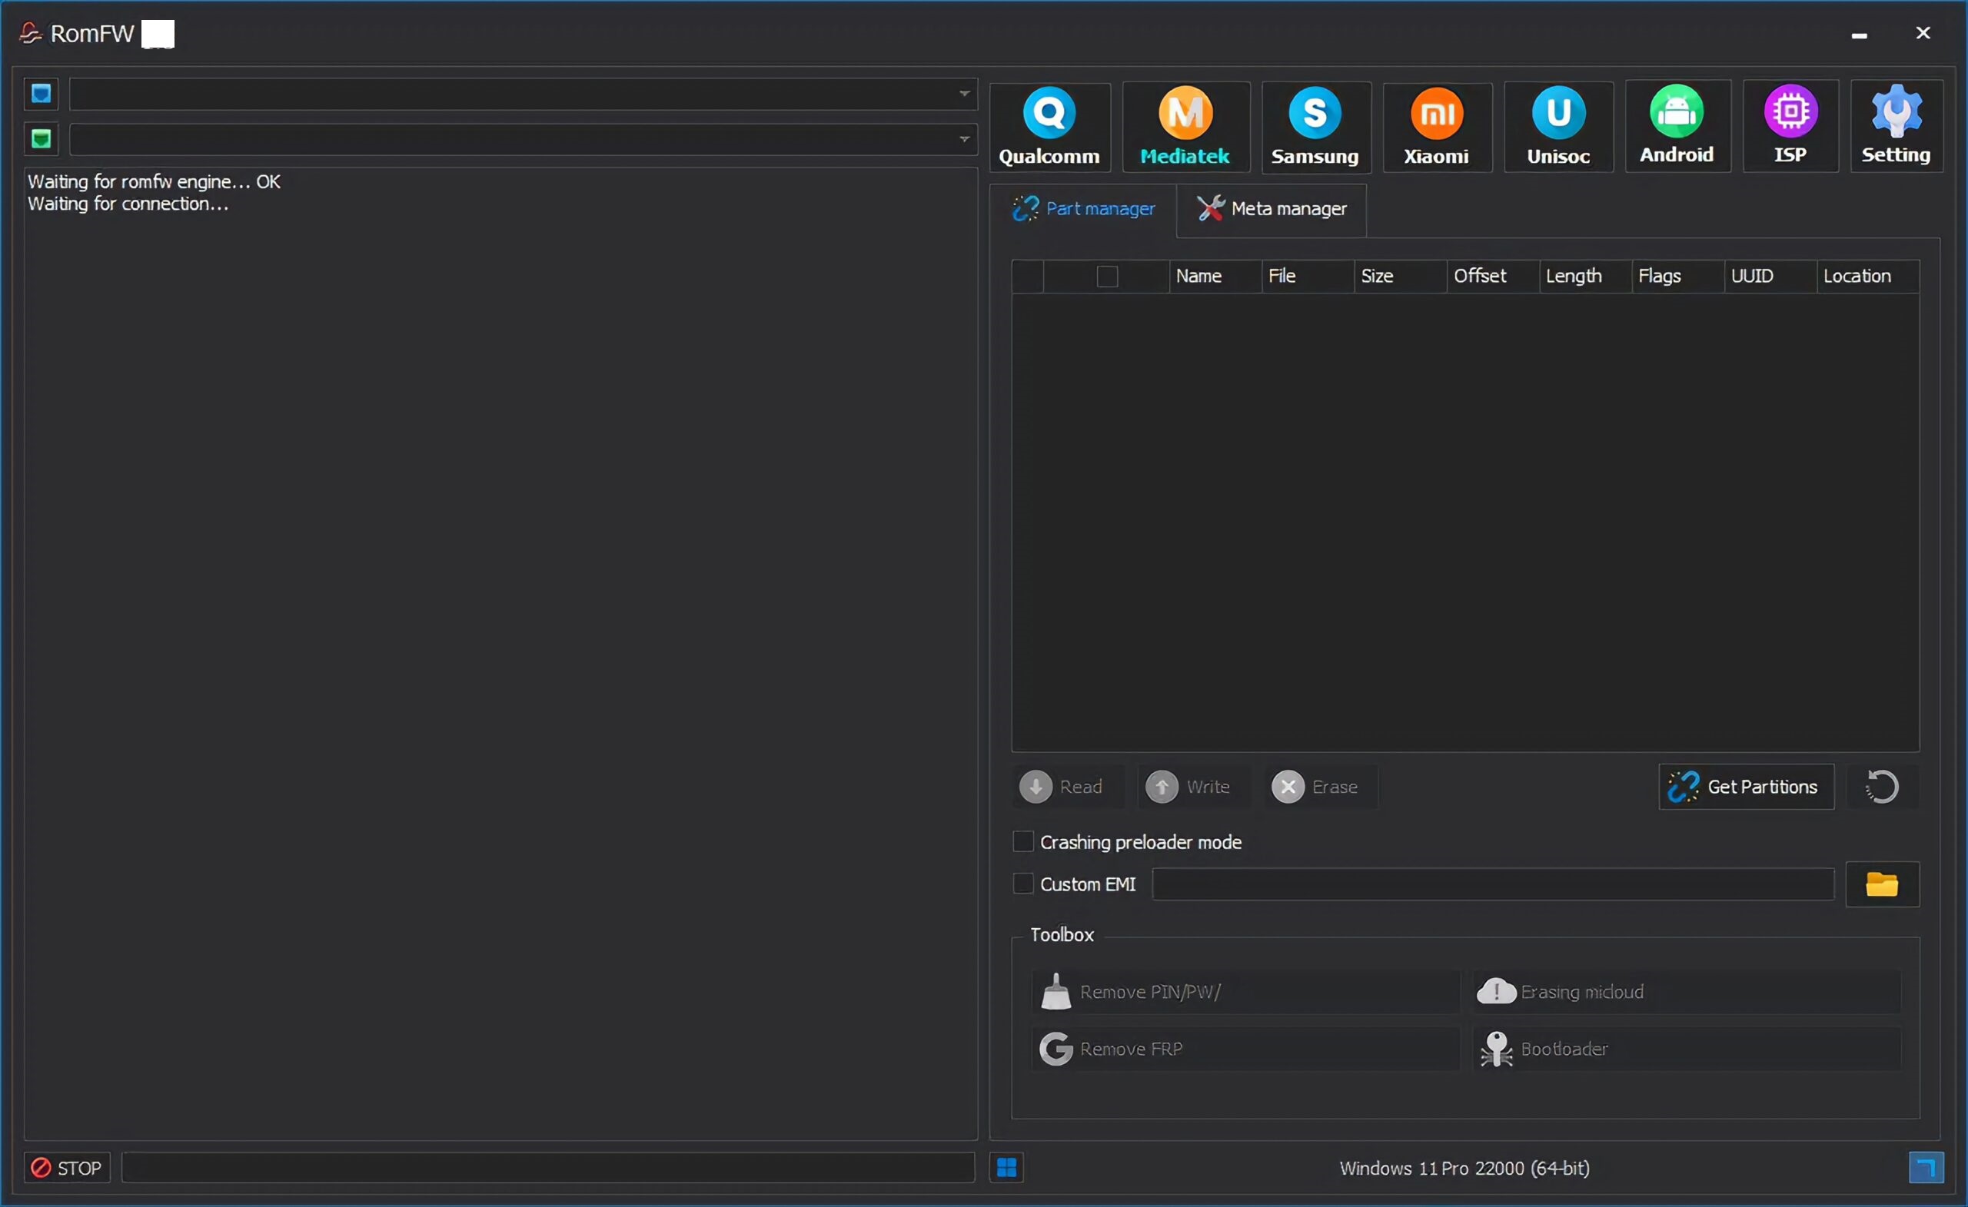
Task: Toggle the select-all checkbox in table header
Action: pyautogui.click(x=1107, y=277)
